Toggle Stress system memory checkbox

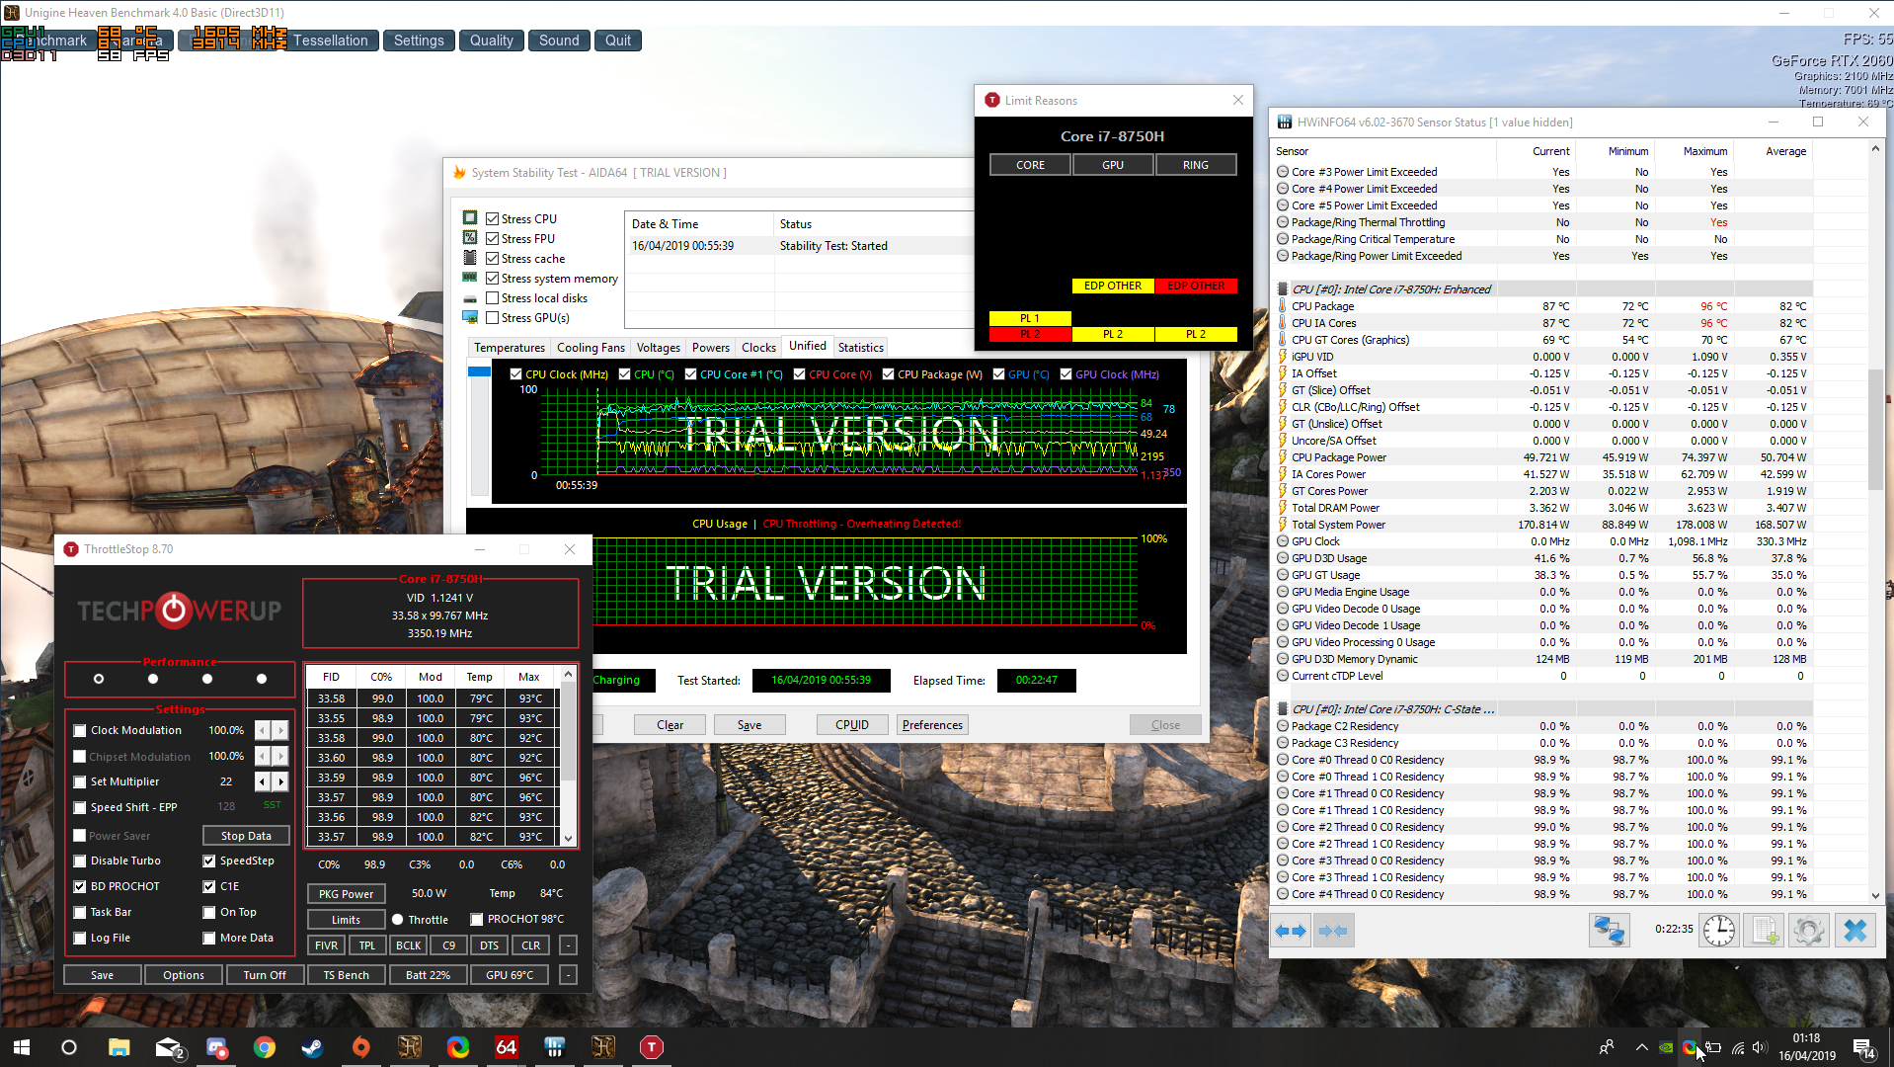click(492, 279)
